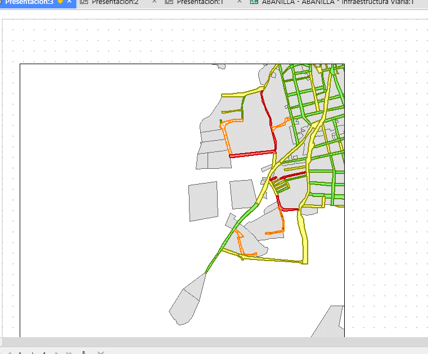This screenshot has height=354, width=428.
Task: Select the gray polygon at road's southwest end
Action: [188, 299]
